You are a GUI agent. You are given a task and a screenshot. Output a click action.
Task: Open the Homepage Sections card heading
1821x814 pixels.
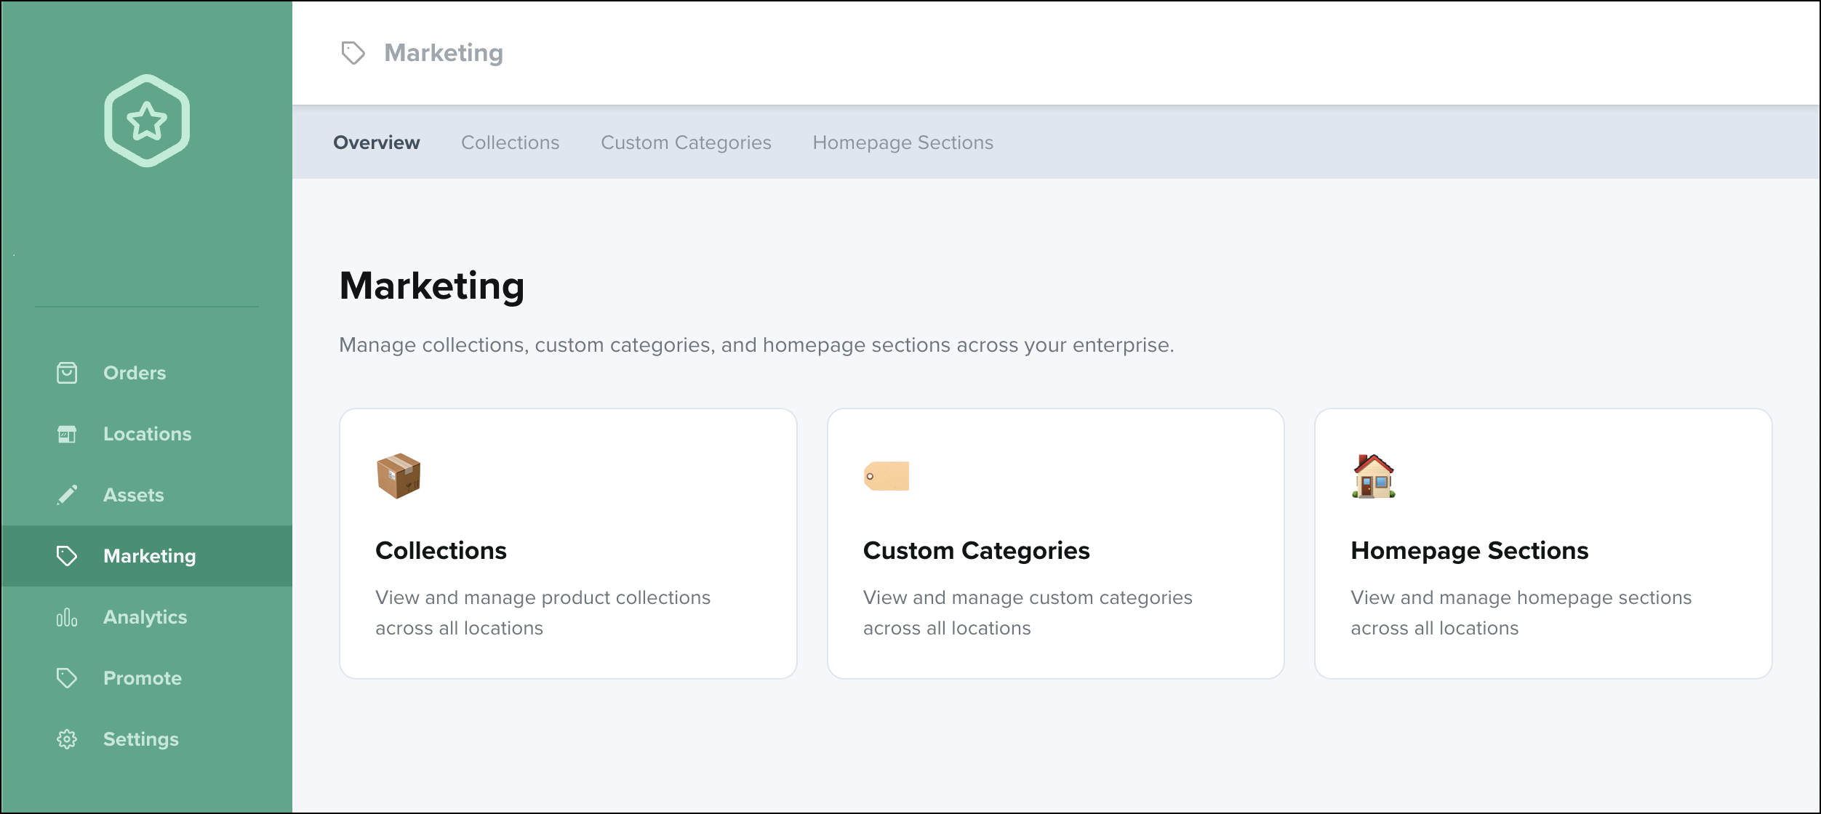[1469, 551]
